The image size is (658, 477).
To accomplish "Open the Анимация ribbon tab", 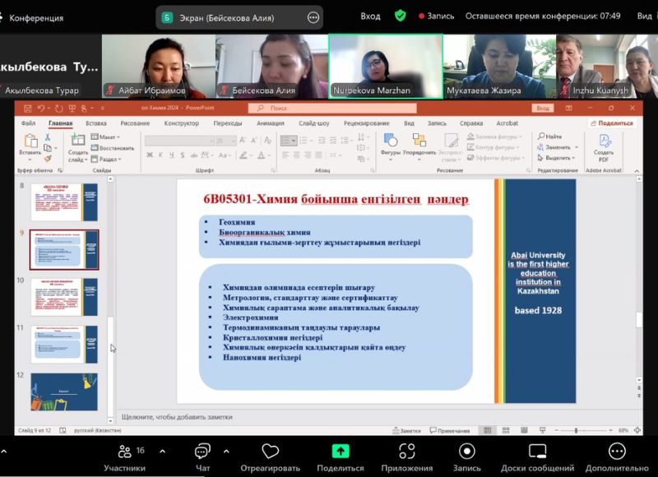I will (270, 123).
